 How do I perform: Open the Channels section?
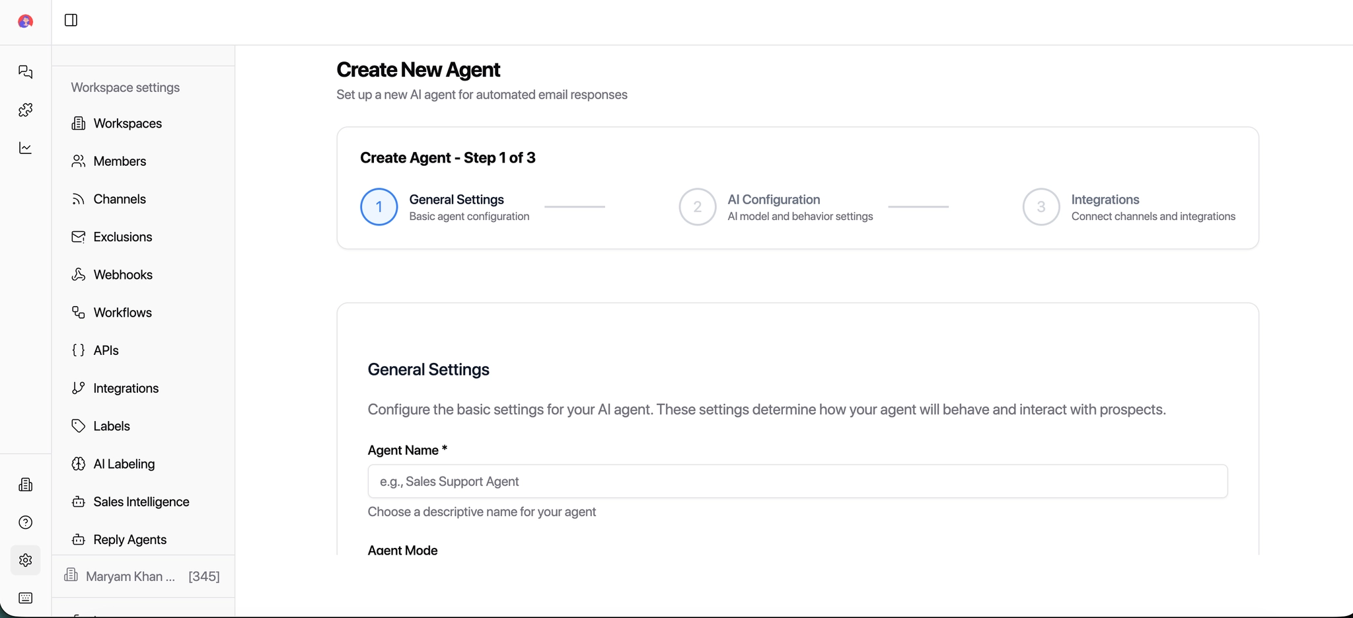(119, 199)
